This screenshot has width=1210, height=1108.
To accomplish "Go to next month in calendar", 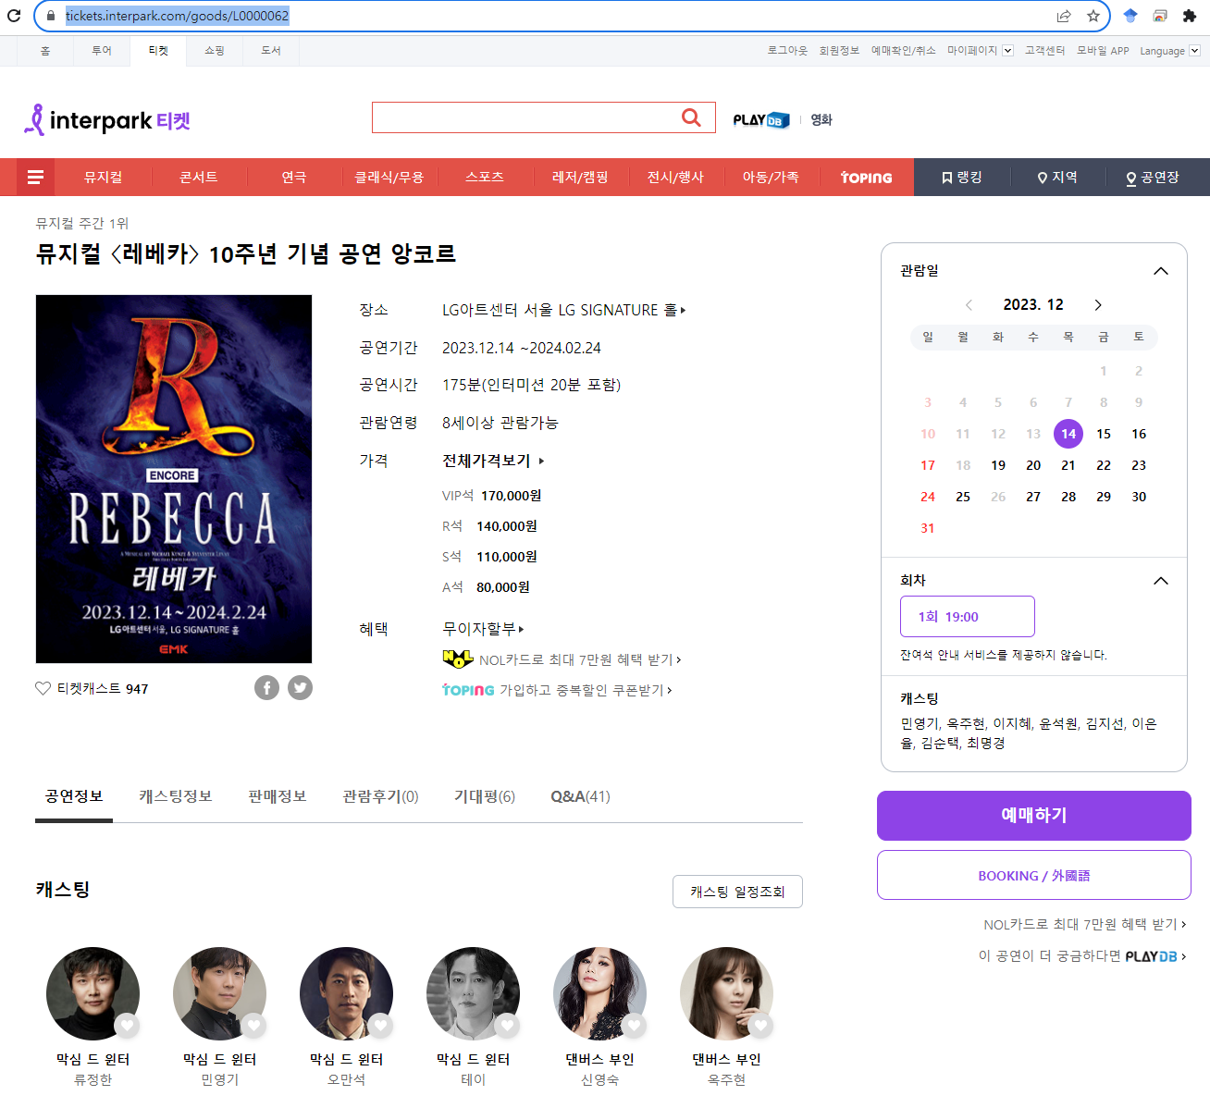I will (x=1098, y=305).
